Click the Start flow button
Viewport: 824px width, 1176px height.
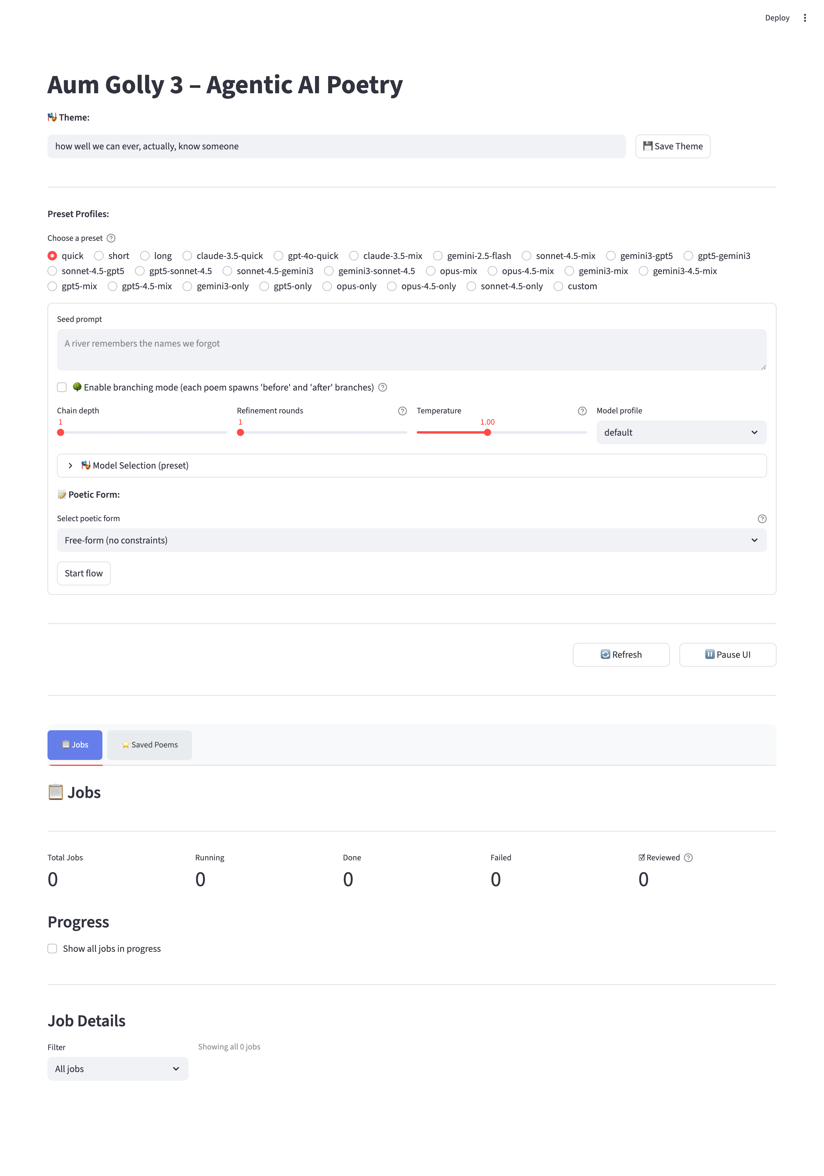83,573
